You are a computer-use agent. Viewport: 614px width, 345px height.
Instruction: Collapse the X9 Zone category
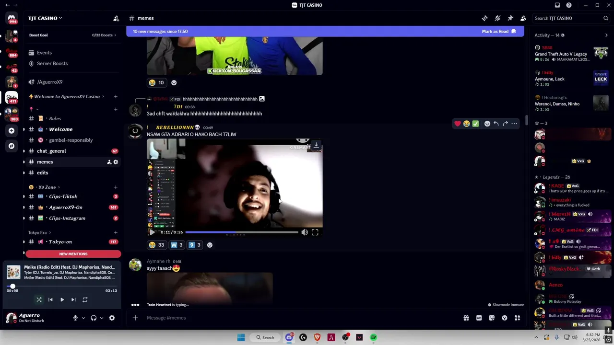pyautogui.click(x=47, y=187)
